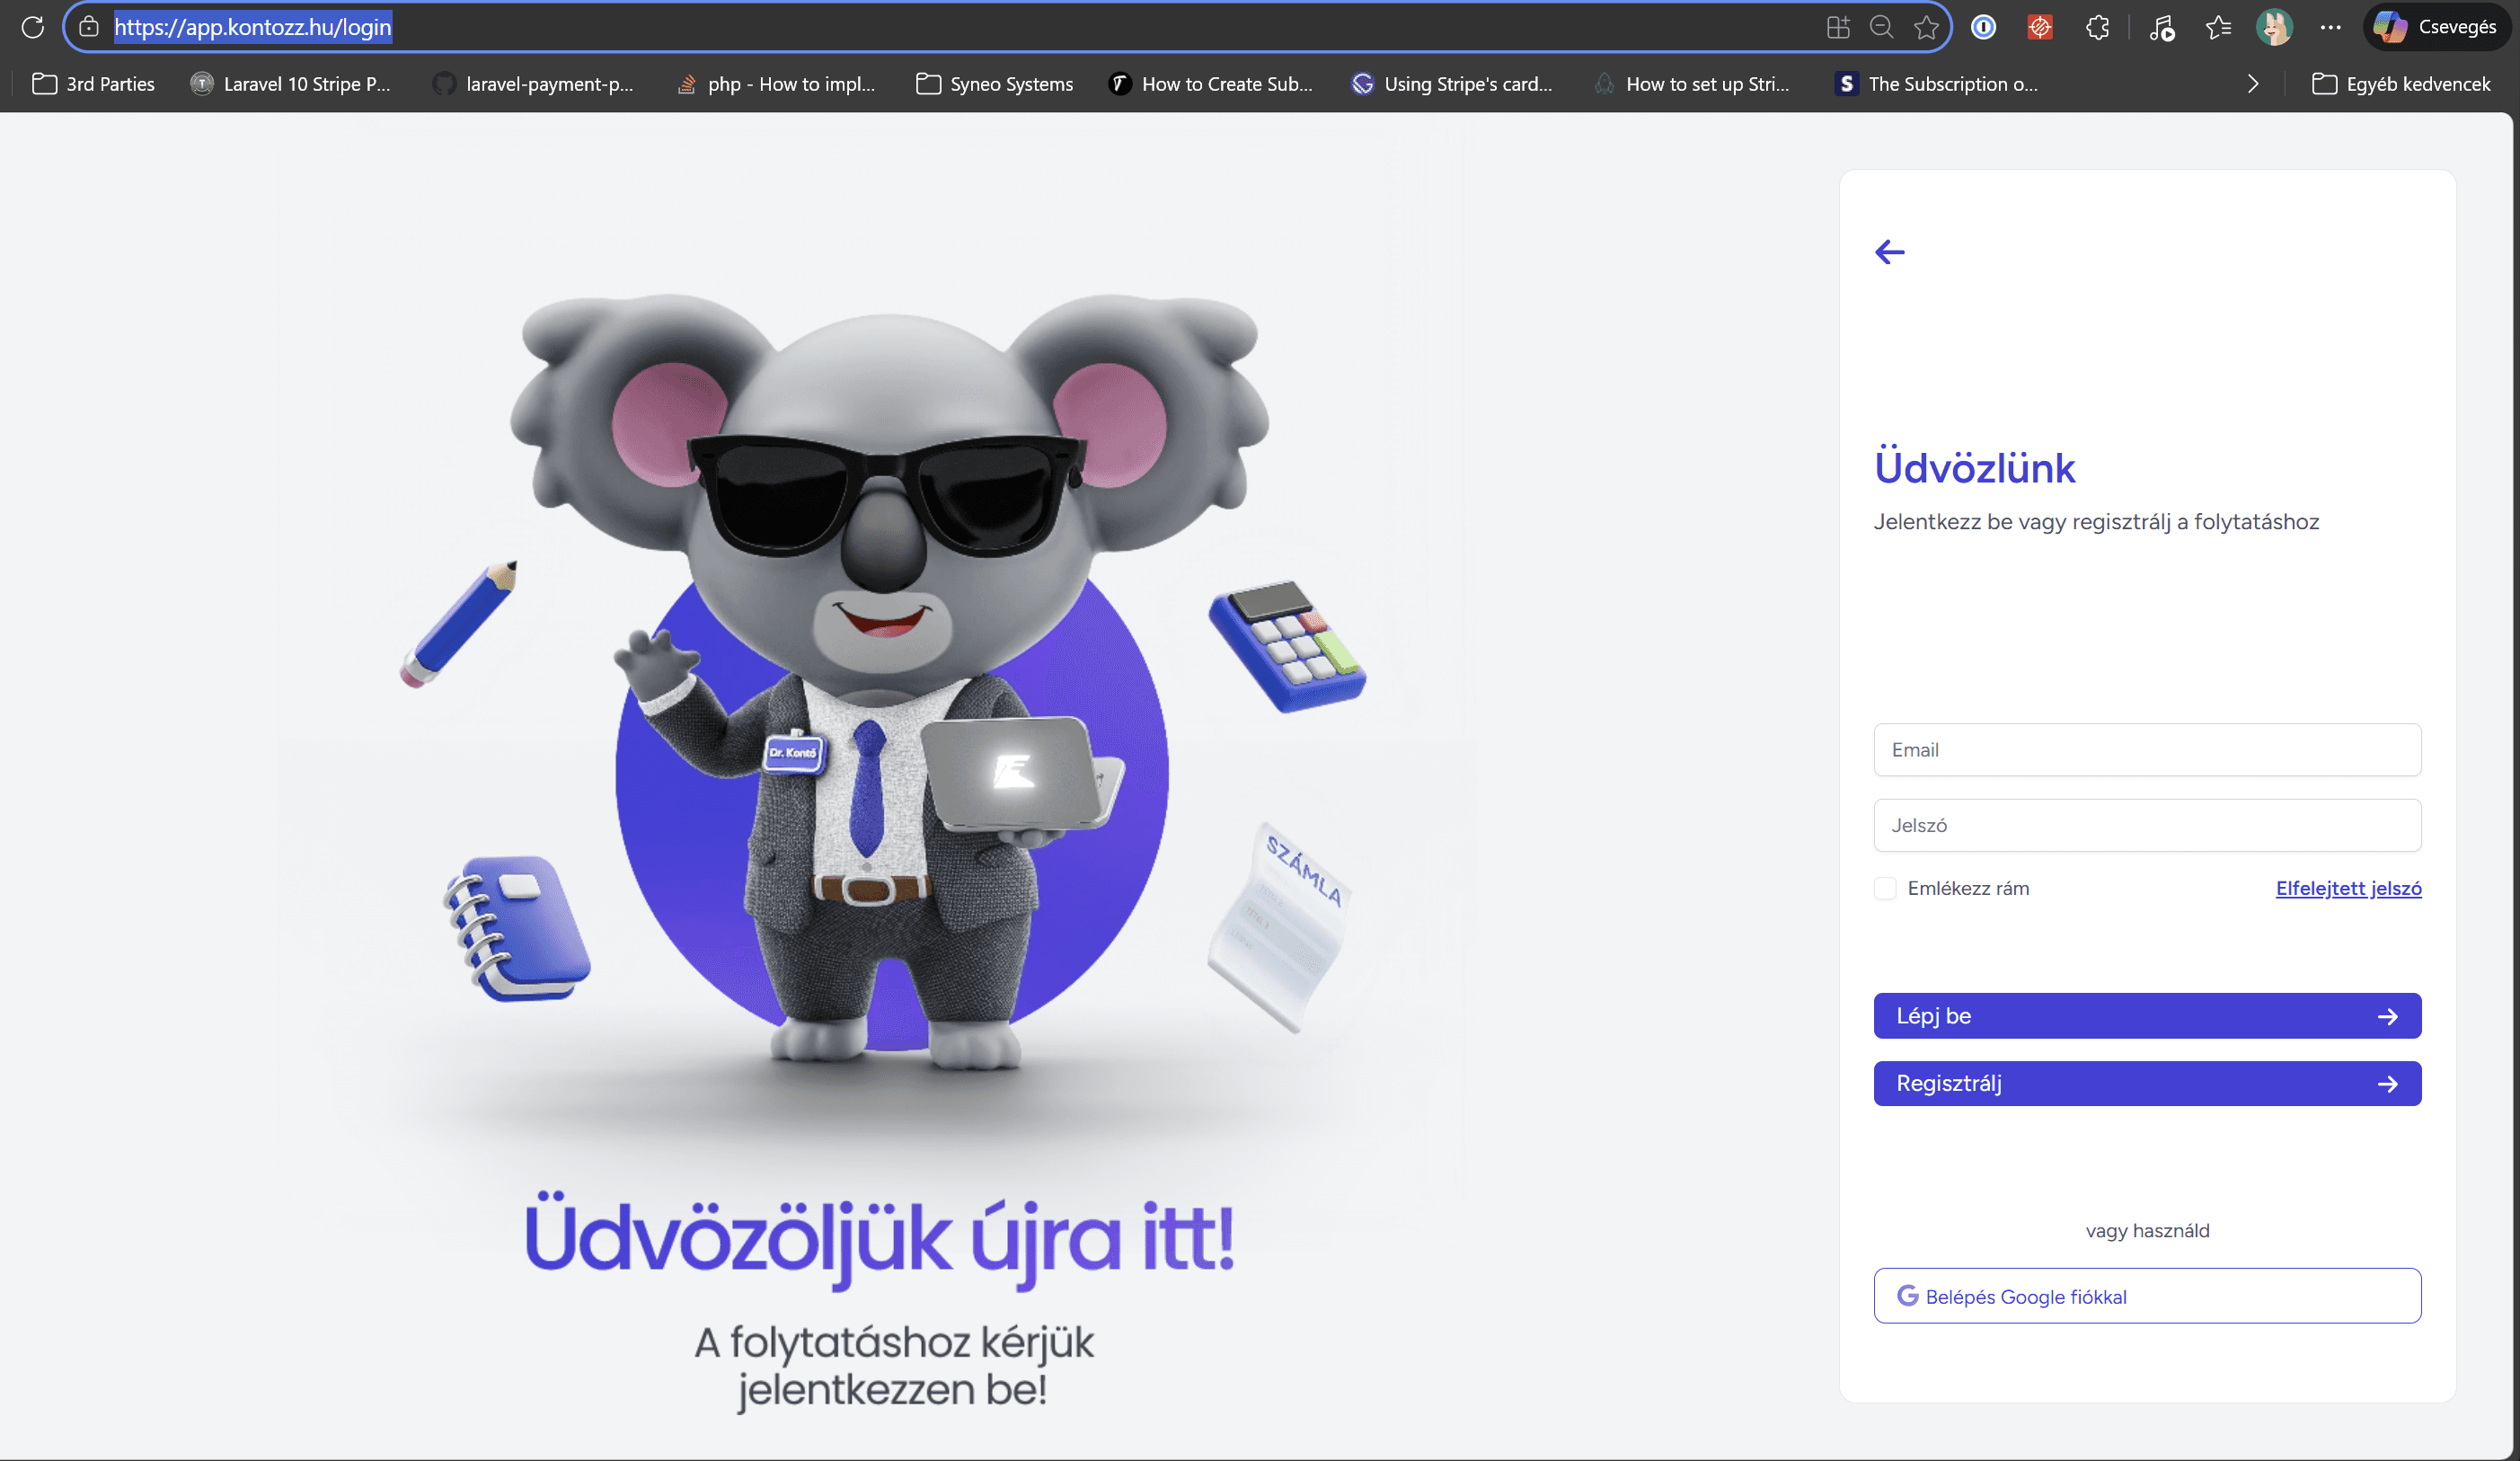Expand the bookmarks overflow chevron

point(2252,84)
